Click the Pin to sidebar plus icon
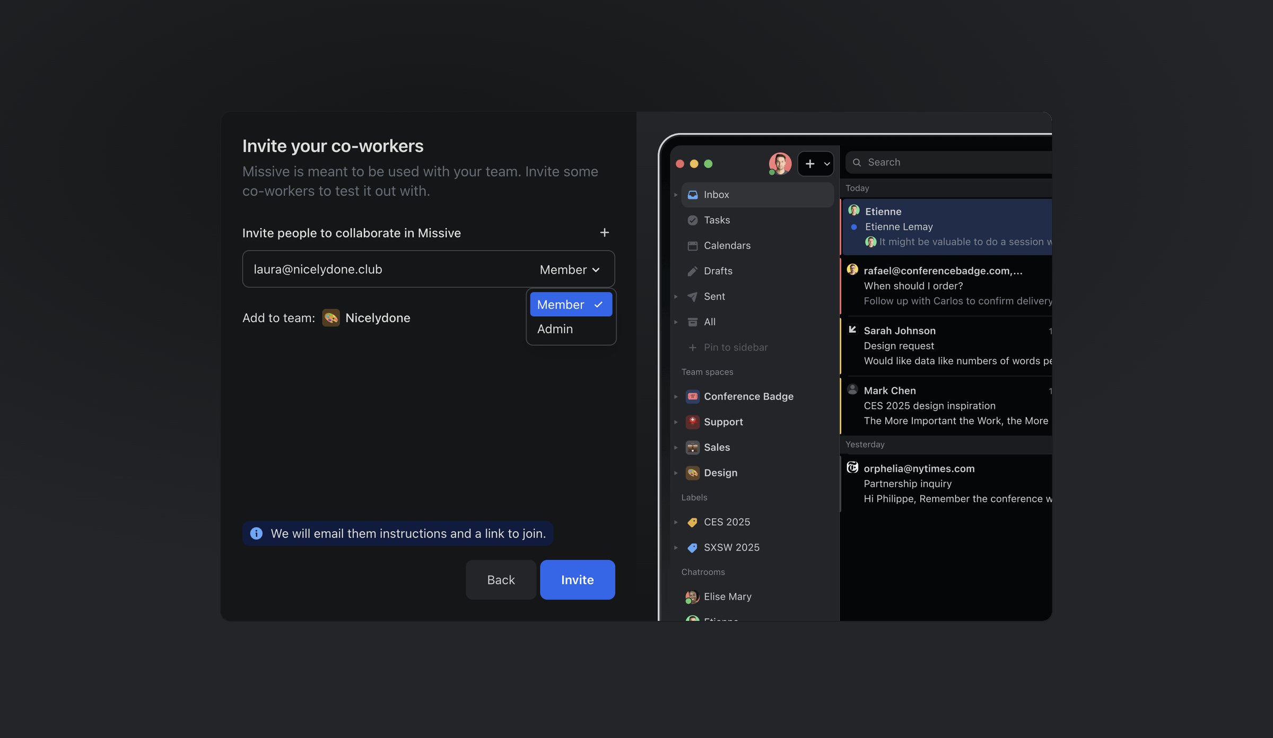This screenshot has height=738, width=1273. pos(692,348)
